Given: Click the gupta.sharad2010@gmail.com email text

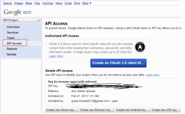Looking at the screenshot, I should pyautogui.click(x=90, y=101).
